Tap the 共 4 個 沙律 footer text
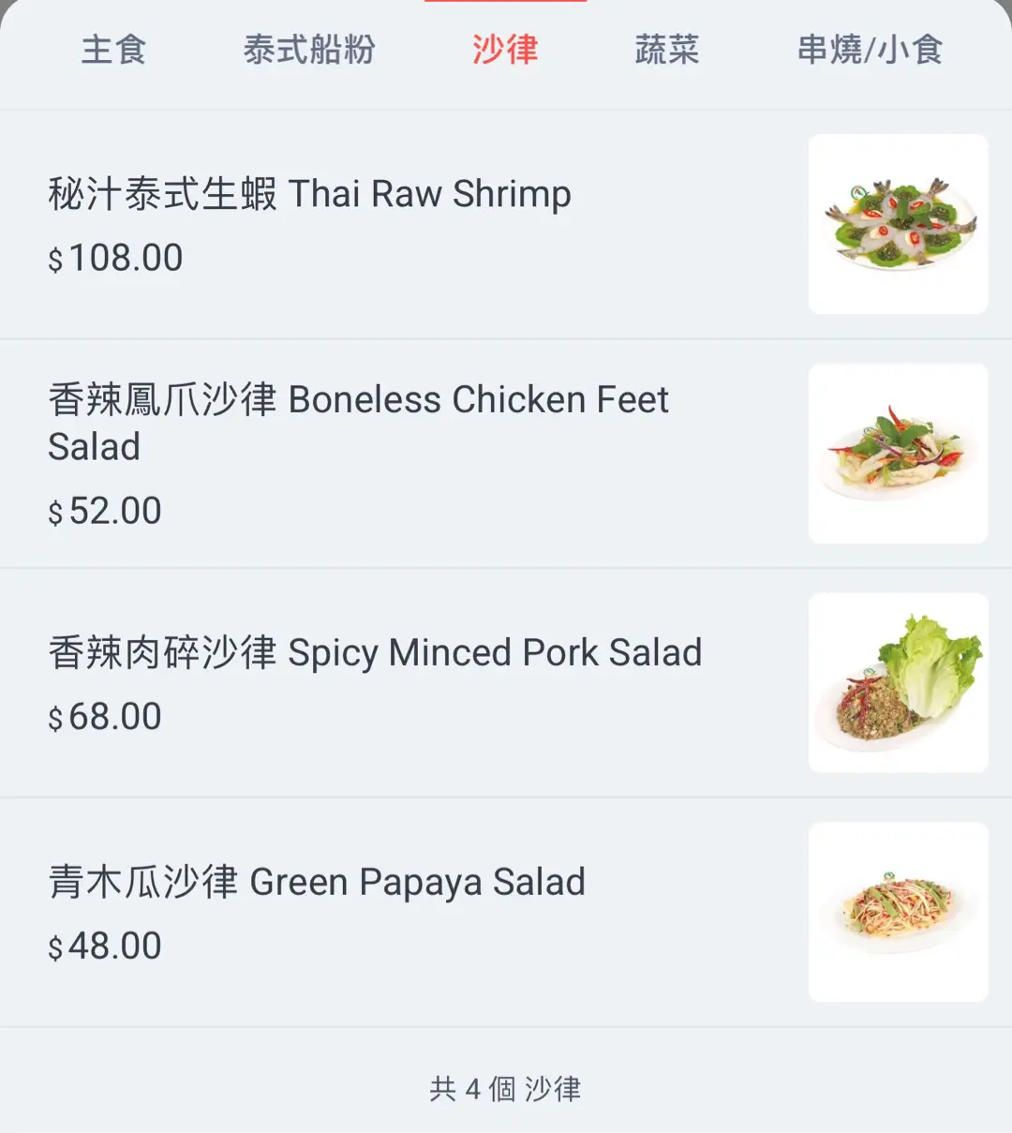This screenshot has width=1012, height=1133. pyautogui.click(x=505, y=1089)
